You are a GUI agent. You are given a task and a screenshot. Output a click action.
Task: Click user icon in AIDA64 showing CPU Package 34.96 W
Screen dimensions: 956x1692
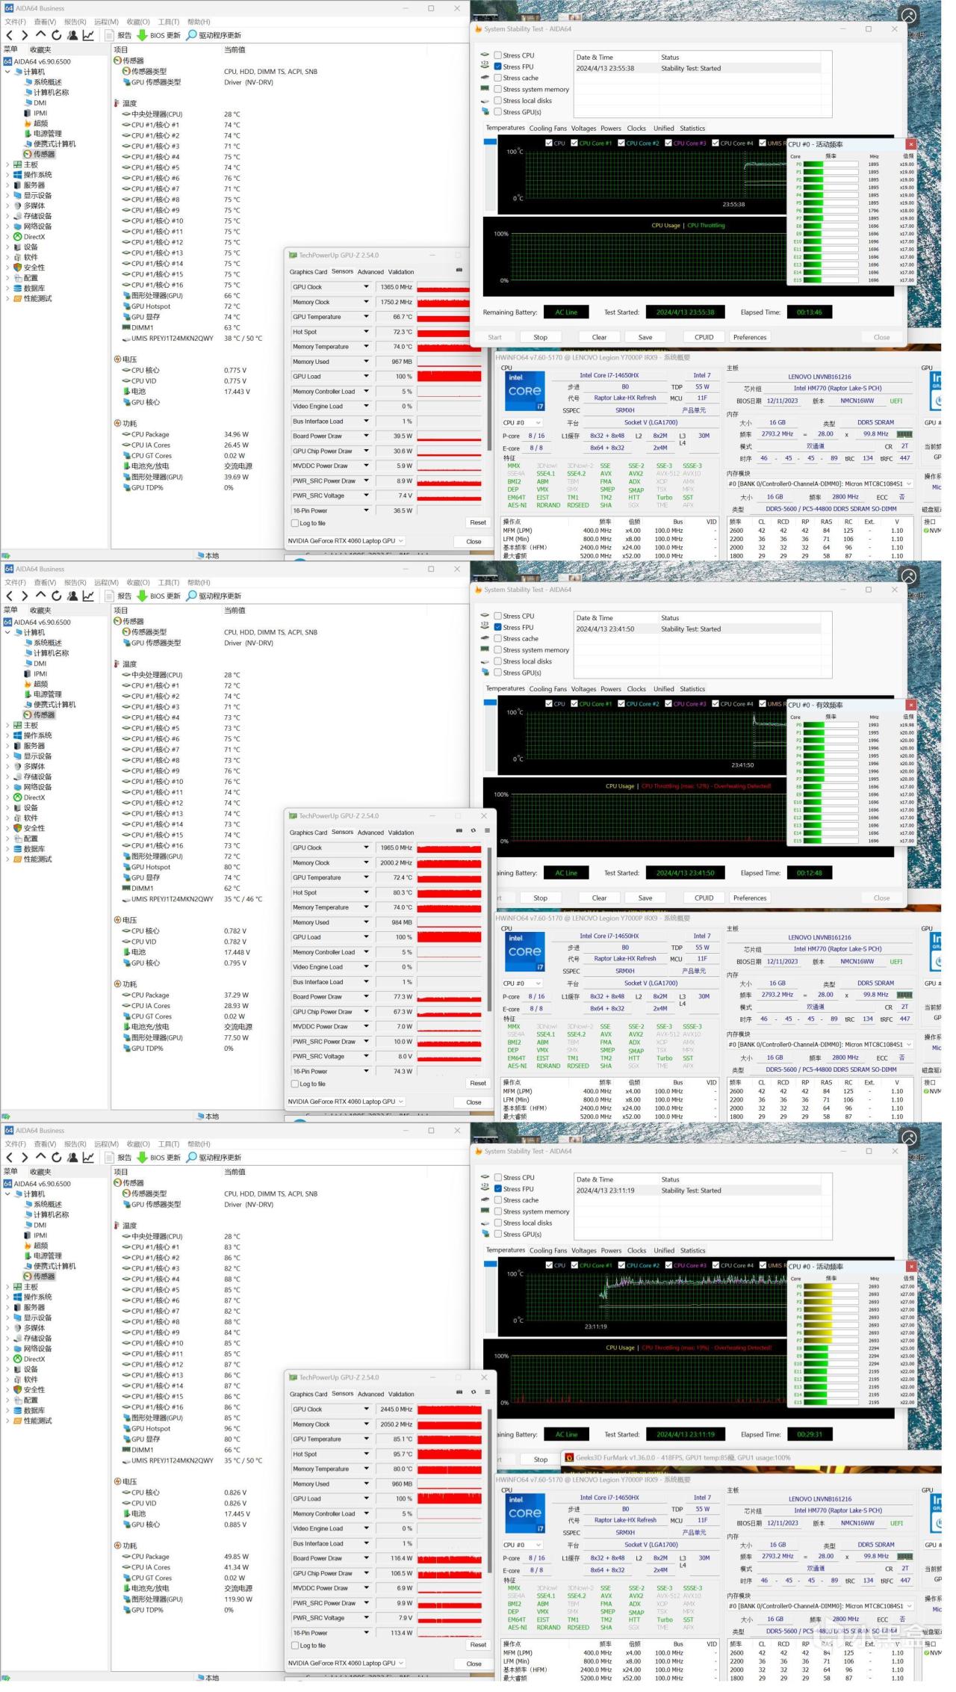coord(72,35)
